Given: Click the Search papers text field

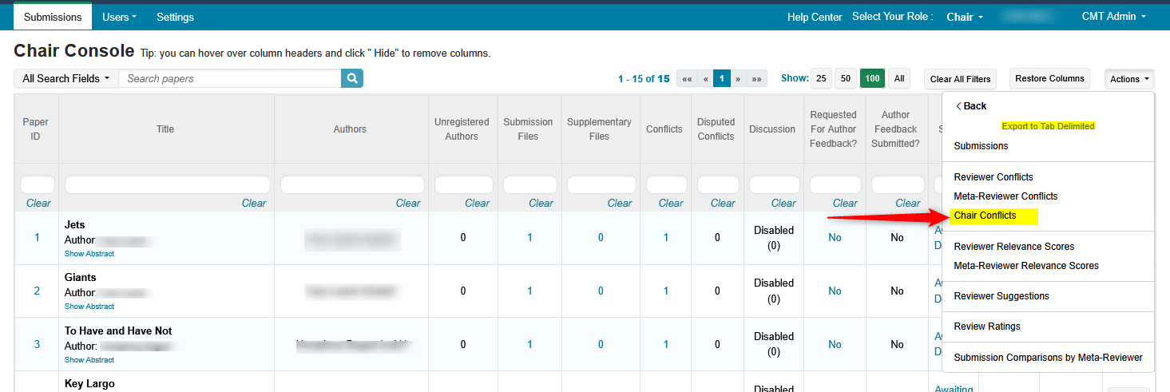Looking at the screenshot, I should click(x=230, y=78).
